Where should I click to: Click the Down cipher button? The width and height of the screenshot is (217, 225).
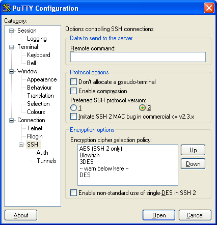(x=193, y=164)
